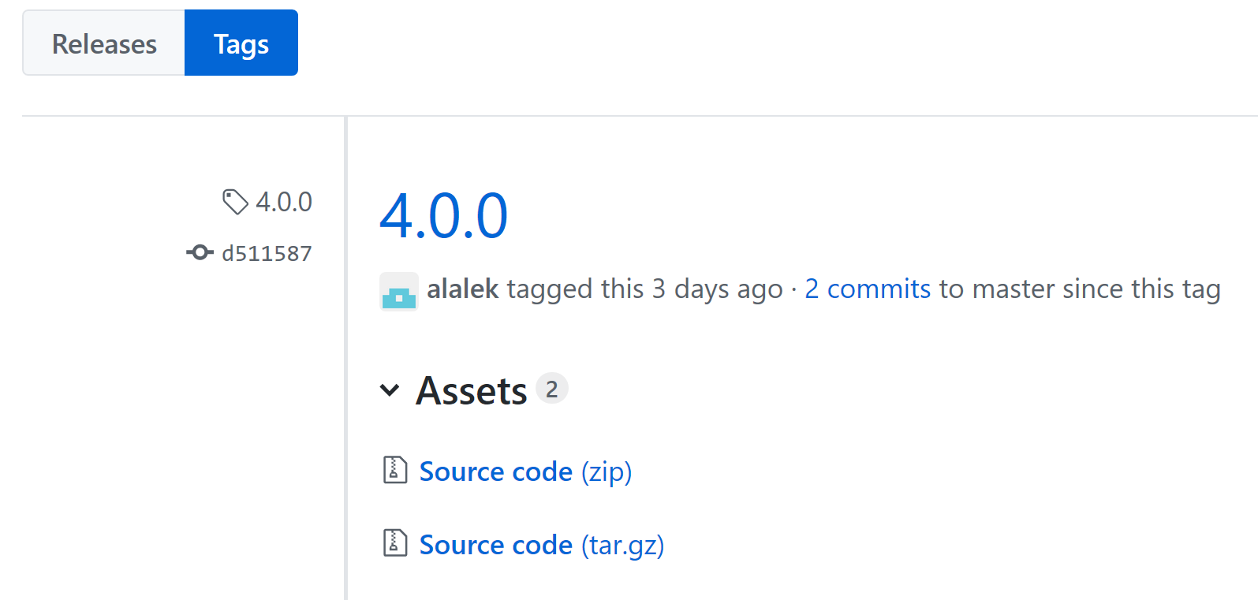Open commit d511587
This screenshot has width=1258, height=600.
[x=267, y=253]
